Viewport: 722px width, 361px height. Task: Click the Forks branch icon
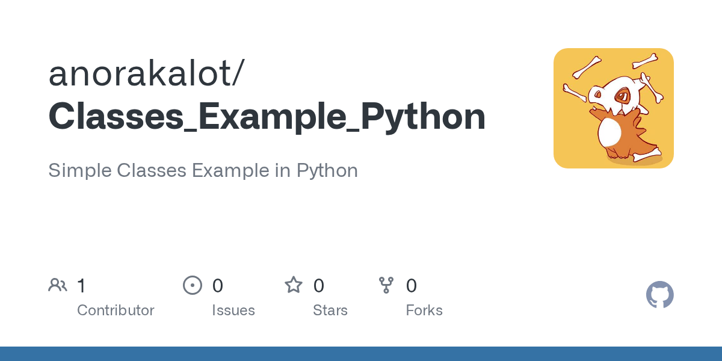[x=386, y=285]
